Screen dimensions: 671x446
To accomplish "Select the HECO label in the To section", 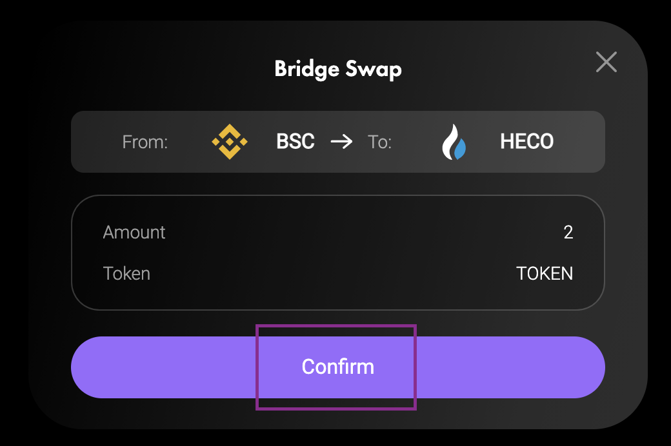I will [526, 141].
